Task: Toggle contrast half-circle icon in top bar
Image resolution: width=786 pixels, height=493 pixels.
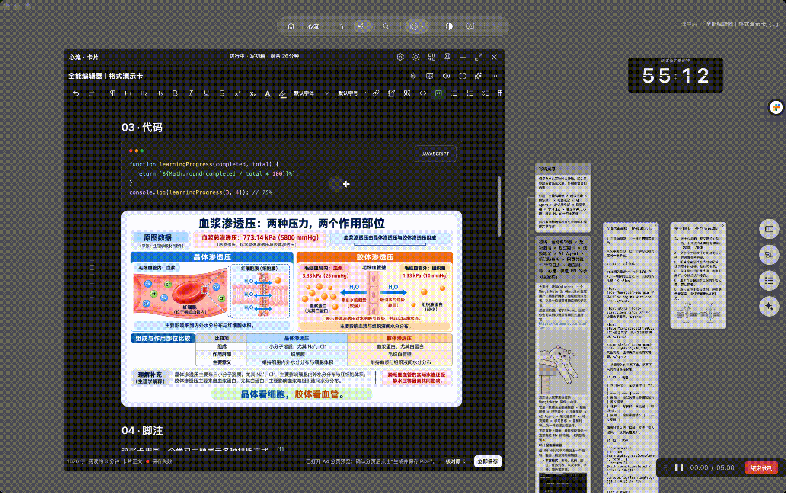Action: [x=449, y=26]
